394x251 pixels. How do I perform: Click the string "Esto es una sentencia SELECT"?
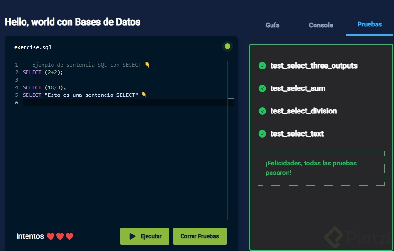click(91, 95)
